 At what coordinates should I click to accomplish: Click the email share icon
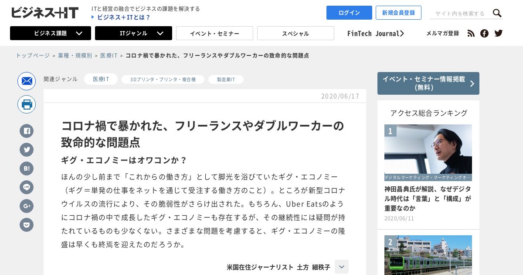pos(27,81)
